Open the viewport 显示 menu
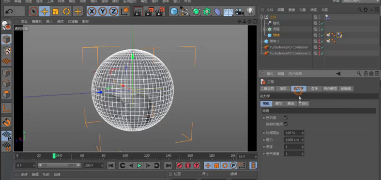This screenshot has height=180, width=381. (x=49, y=22)
